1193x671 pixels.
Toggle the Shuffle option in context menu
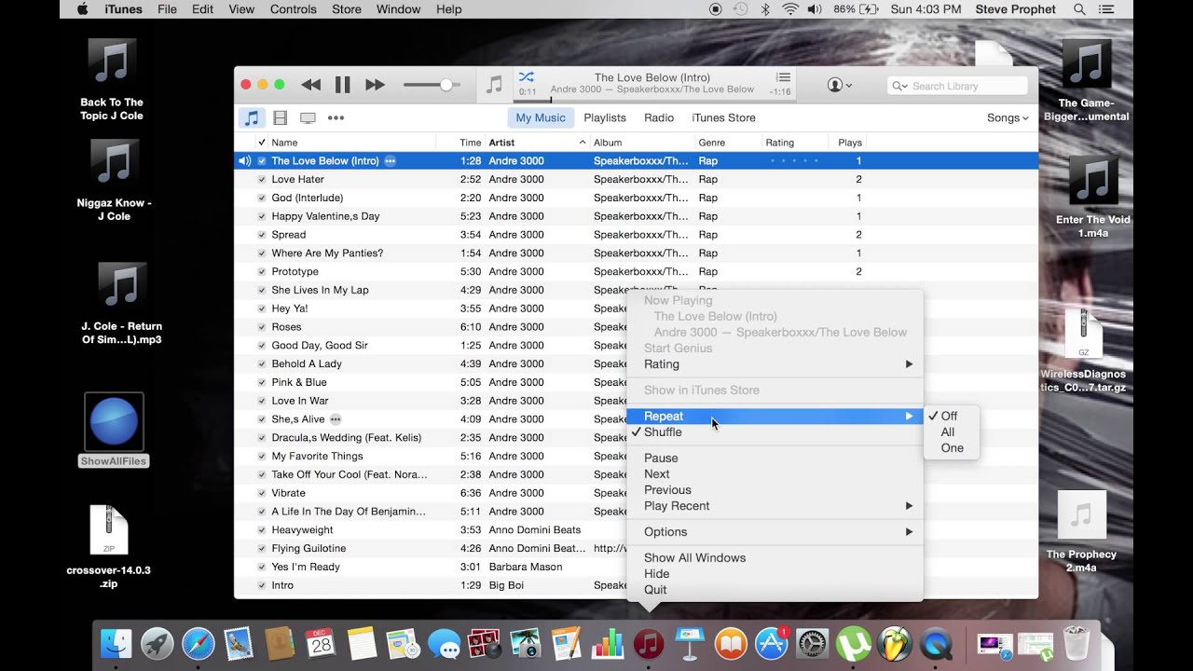tap(775, 432)
